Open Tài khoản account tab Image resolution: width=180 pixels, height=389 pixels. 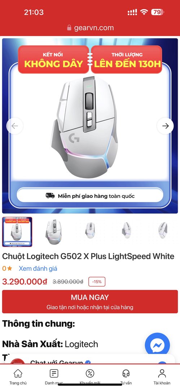pos(162,377)
